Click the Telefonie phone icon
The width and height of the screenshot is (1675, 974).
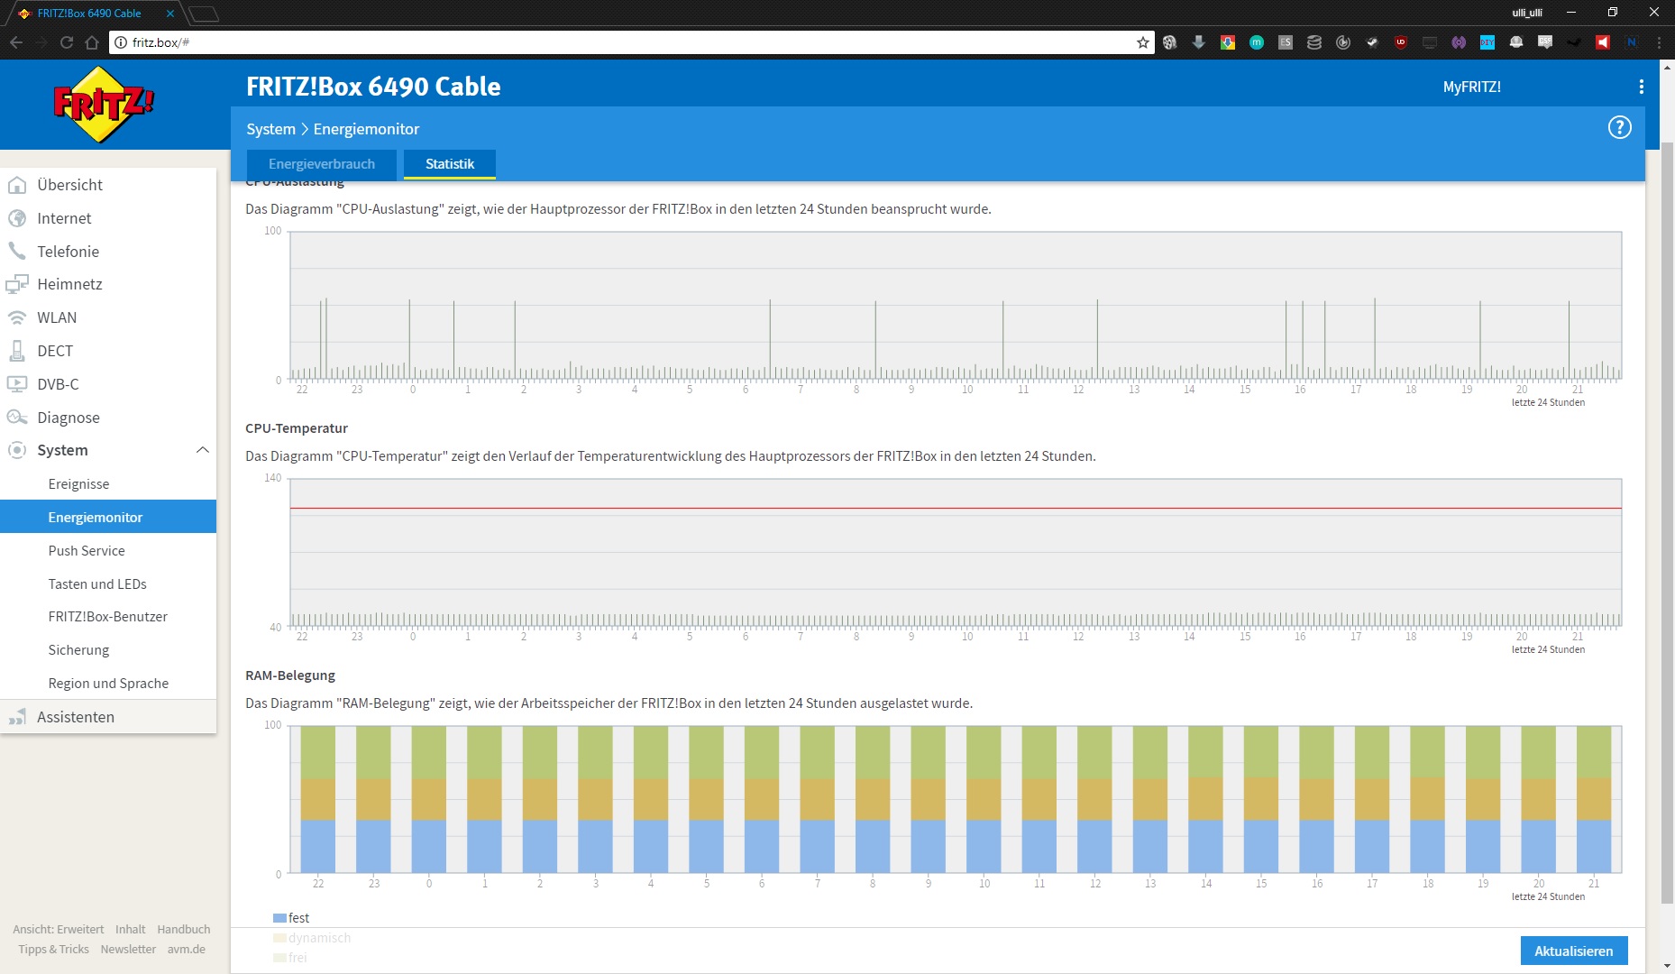tap(17, 252)
